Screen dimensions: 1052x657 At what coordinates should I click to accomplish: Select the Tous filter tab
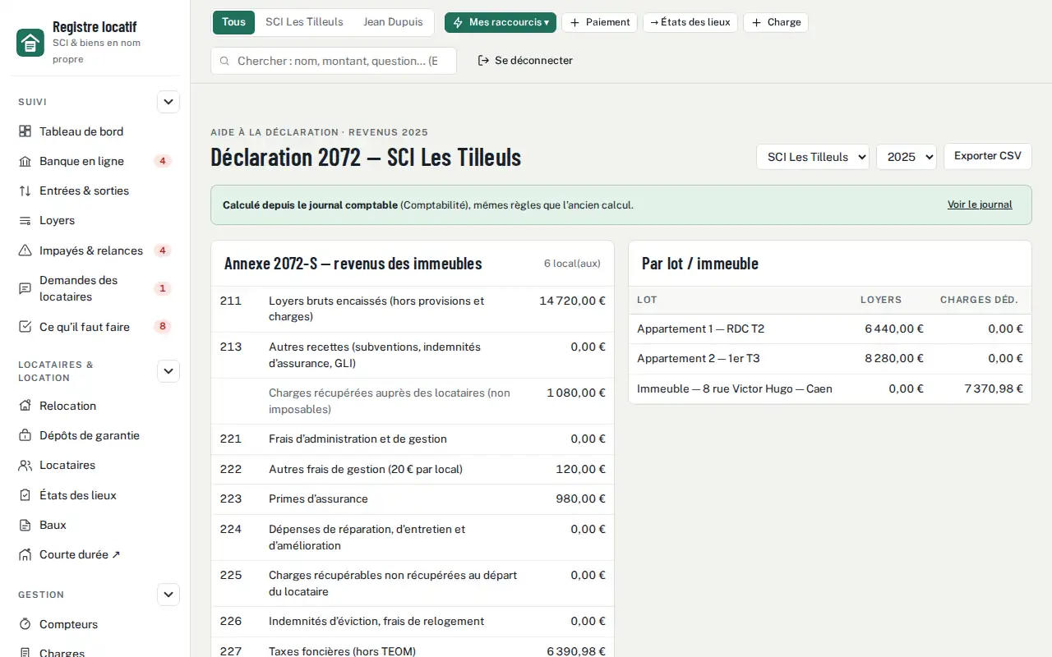(x=233, y=22)
